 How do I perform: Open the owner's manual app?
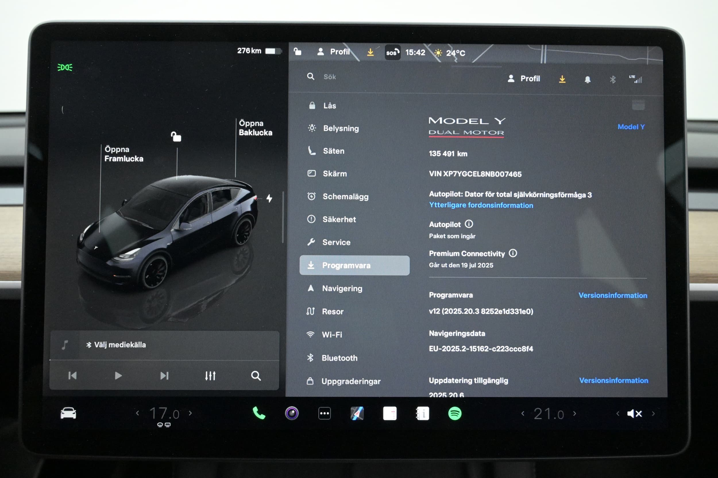(x=422, y=414)
